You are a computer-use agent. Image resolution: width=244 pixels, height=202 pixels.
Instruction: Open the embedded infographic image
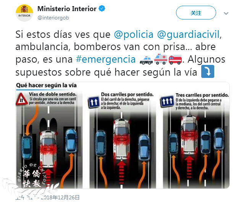point(123,135)
